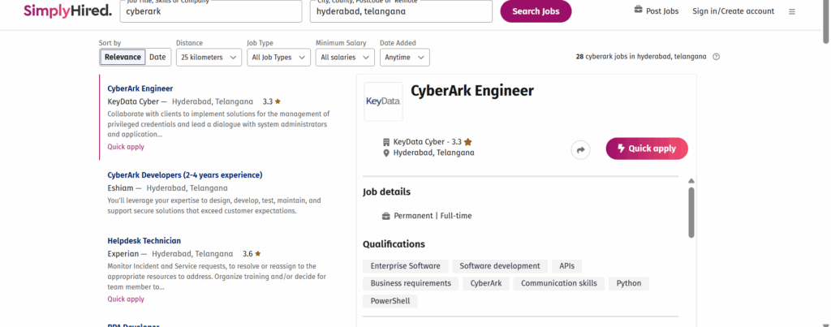
Task: Click the Post Jobs briefcase icon
Action: point(639,11)
